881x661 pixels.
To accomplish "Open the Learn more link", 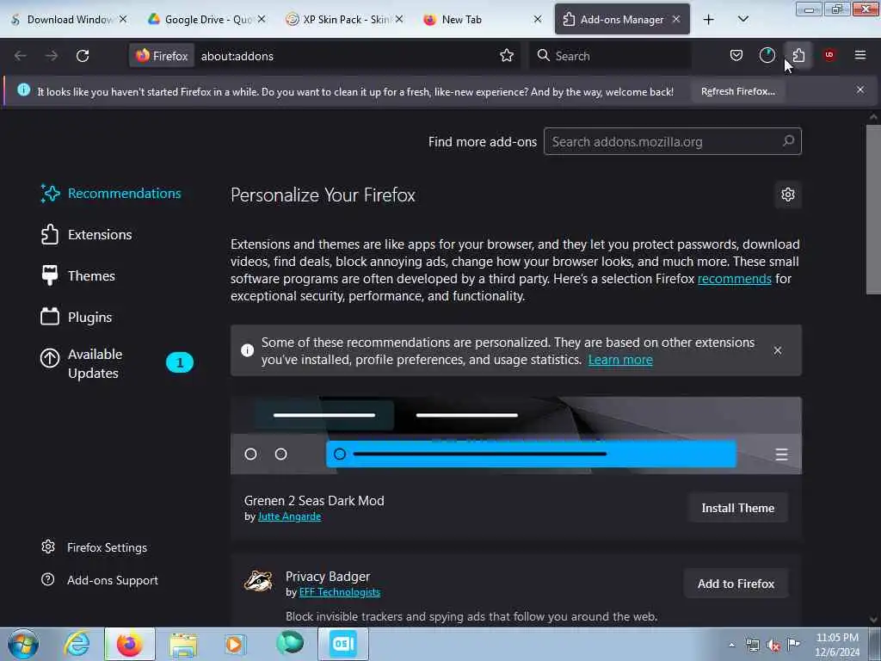I will (x=619, y=360).
